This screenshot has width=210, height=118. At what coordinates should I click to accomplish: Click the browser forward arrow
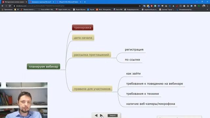coord(6,6)
